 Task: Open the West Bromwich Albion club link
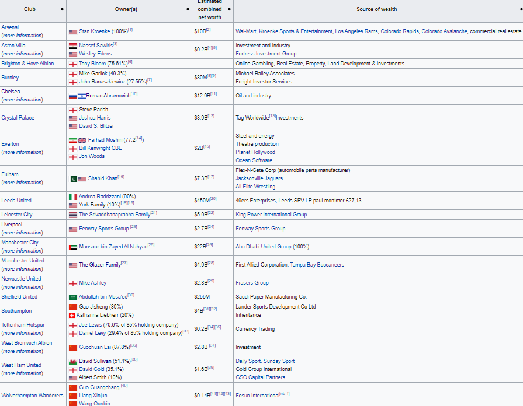pyautogui.click(x=27, y=343)
